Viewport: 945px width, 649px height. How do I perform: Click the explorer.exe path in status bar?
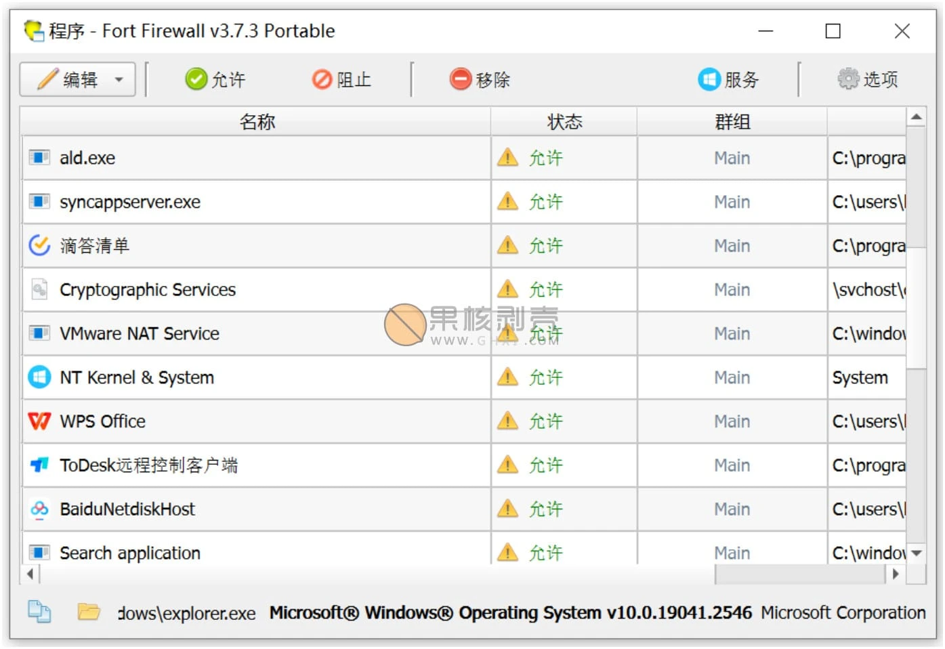[x=187, y=614]
